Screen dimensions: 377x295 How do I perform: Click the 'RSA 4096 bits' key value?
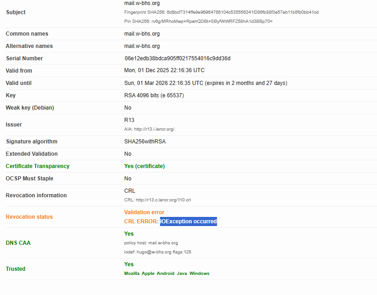154,95
